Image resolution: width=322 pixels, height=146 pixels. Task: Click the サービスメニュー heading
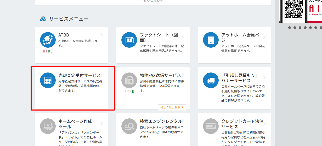pyautogui.click(x=69, y=19)
